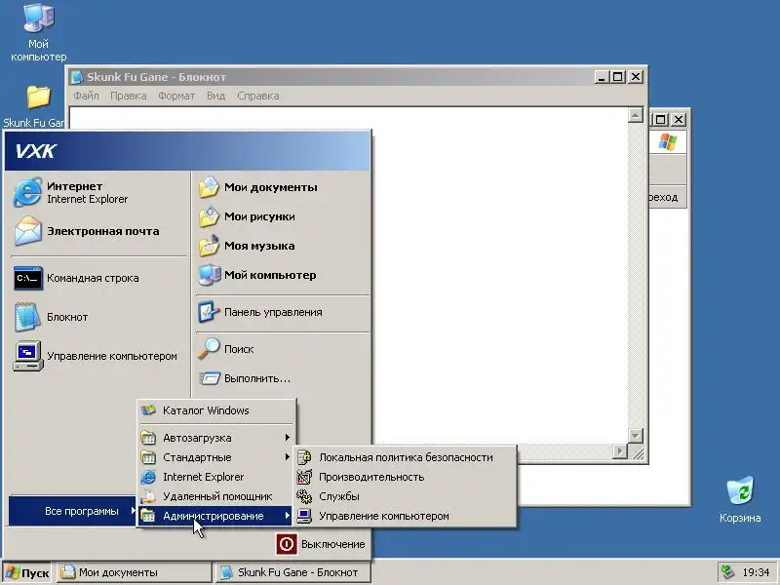Screen dimensions: 780x585
Task: Open Управление компьютером in the Администрирование submenu
Action: pos(405,516)
